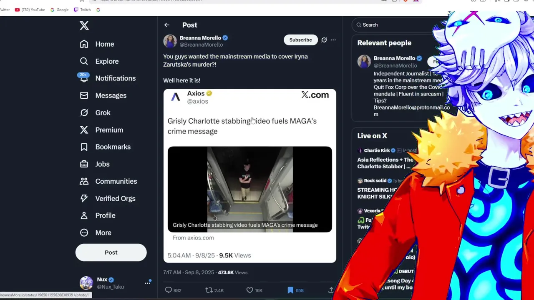The width and height of the screenshot is (534, 300).
Task: Click the Search magnifier icon
Action: [x=359, y=25]
